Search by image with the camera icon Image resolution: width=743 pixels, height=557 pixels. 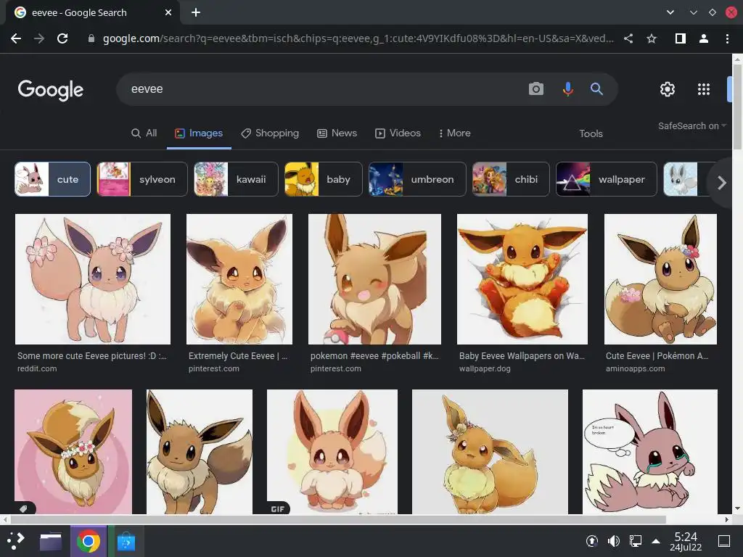click(x=536, y=88)
